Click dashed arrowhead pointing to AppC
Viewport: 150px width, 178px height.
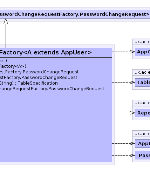click(132, 52)
